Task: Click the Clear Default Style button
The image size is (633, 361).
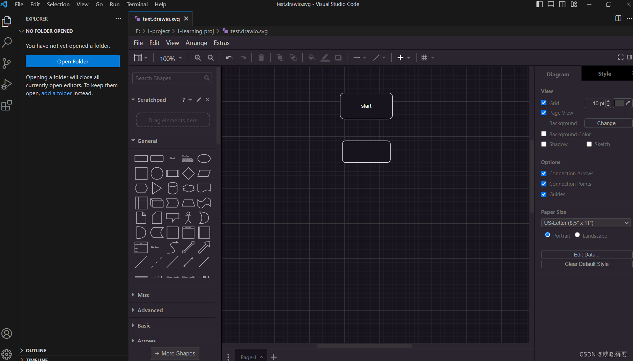Action: 586,264
